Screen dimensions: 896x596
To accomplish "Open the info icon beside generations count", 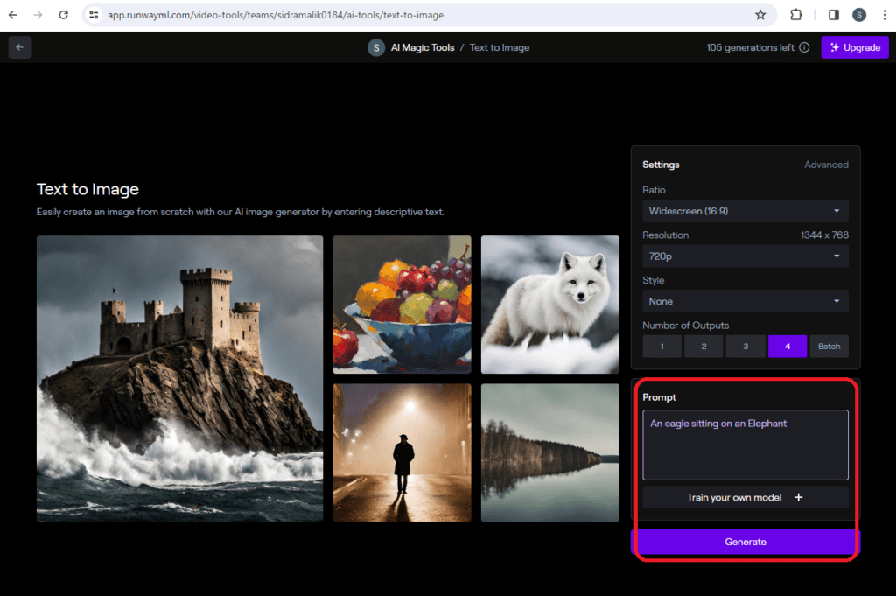I will pyautogui.click(x=804, y=47).
